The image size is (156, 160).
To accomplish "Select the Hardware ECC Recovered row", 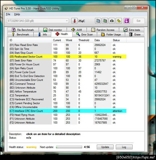I will pyautogui.click(x=68, y=99).
